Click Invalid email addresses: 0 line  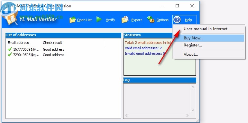coord(145,53)
